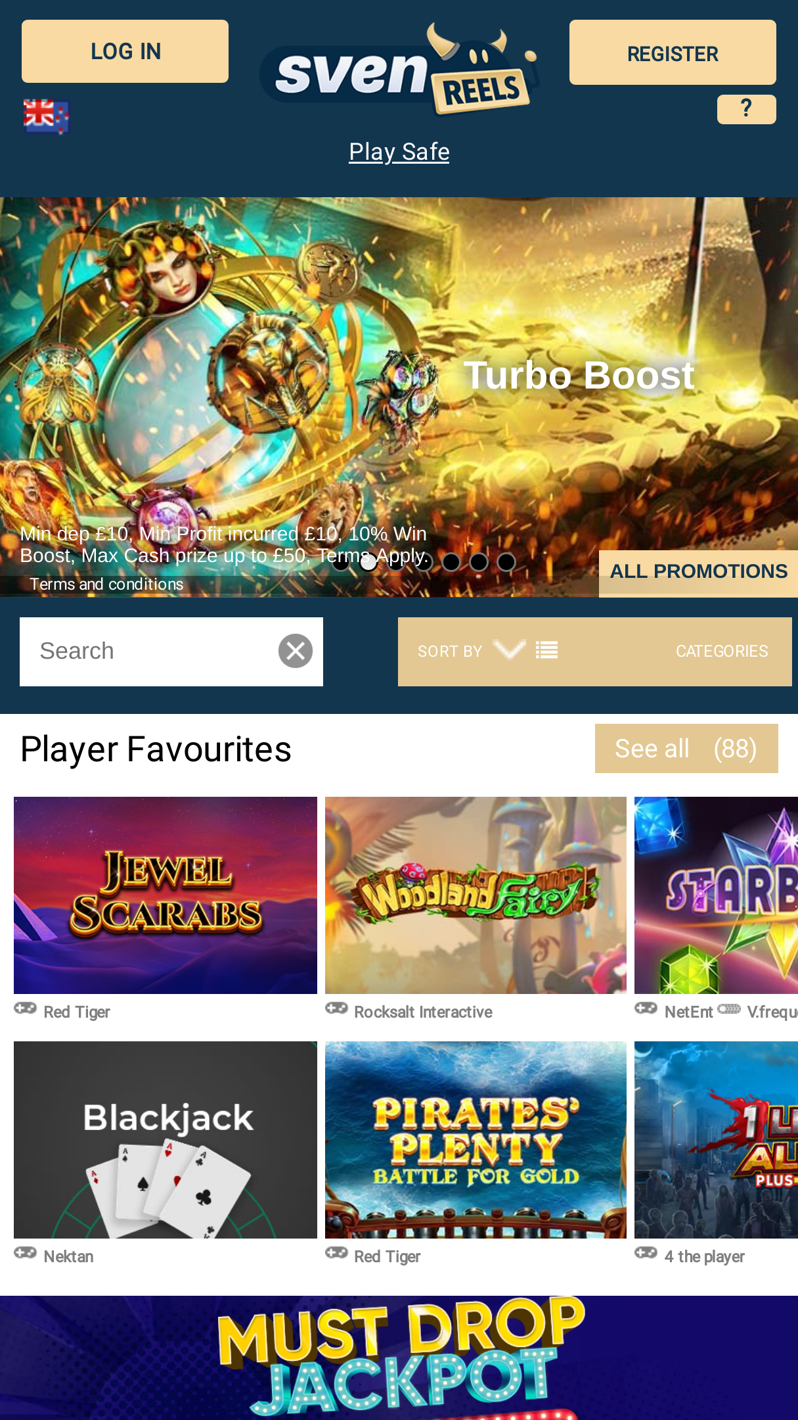Select the first carousel slide dot

click(340, 562)
